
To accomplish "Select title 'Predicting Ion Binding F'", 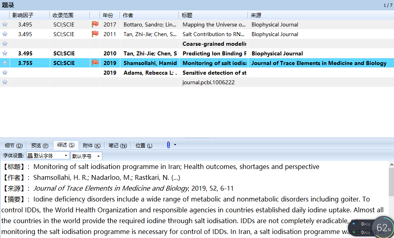I will (214, 53).
